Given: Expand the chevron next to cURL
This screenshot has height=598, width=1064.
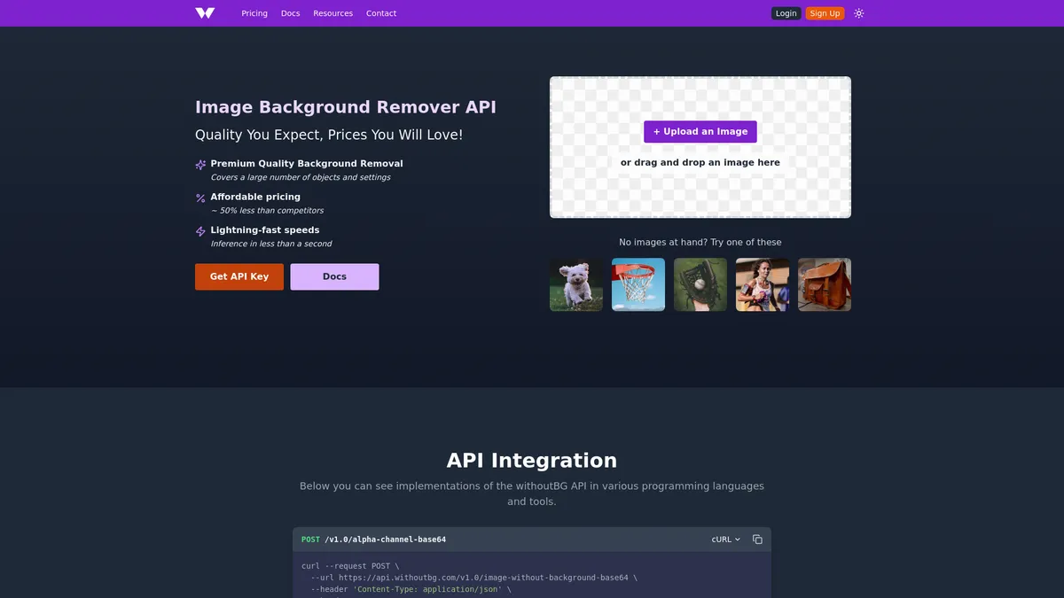Looking at the screenshot, I should click(738, 539).
